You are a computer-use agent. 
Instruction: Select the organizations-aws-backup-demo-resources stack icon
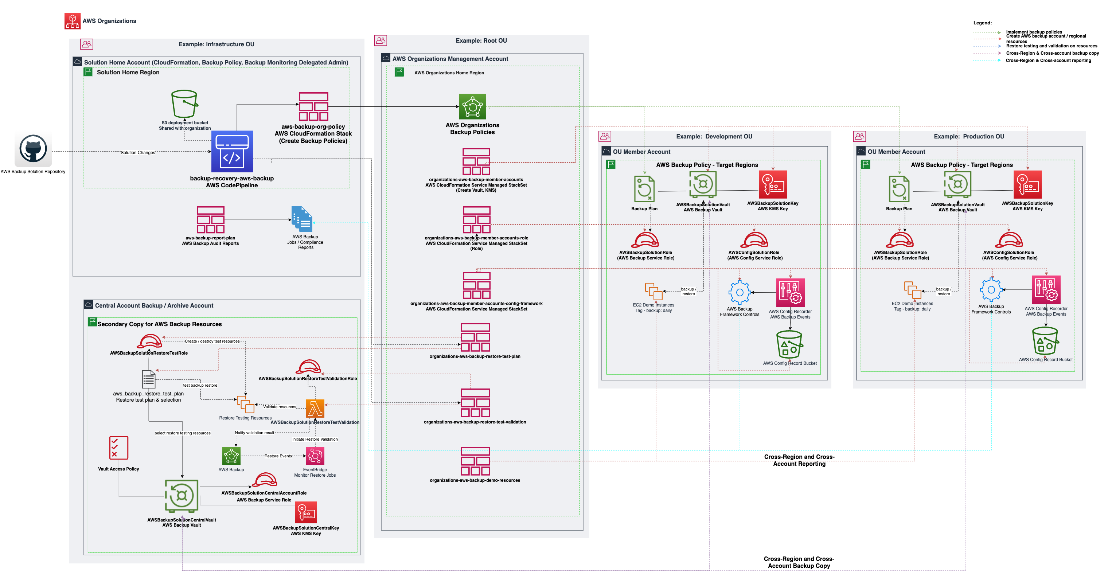tap(475, 461)
